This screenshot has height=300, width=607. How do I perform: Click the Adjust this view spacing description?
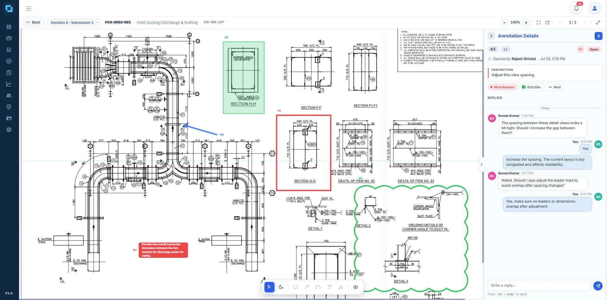coord(513,75)
